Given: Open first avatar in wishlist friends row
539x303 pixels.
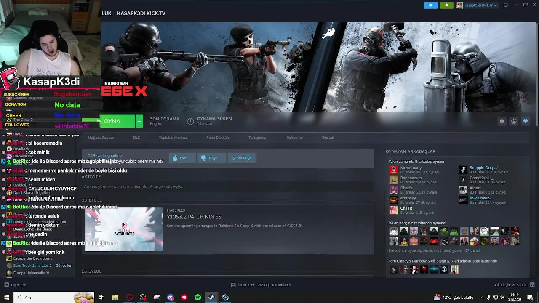Looking at the screenshot, I should coord(393,269).
